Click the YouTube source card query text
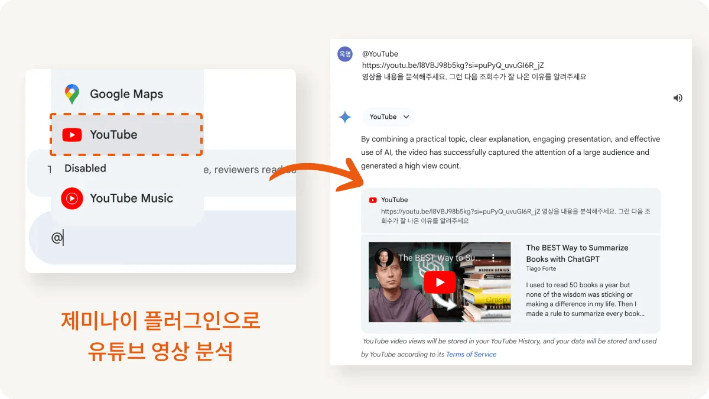709x399 pixels. point(516,216)
